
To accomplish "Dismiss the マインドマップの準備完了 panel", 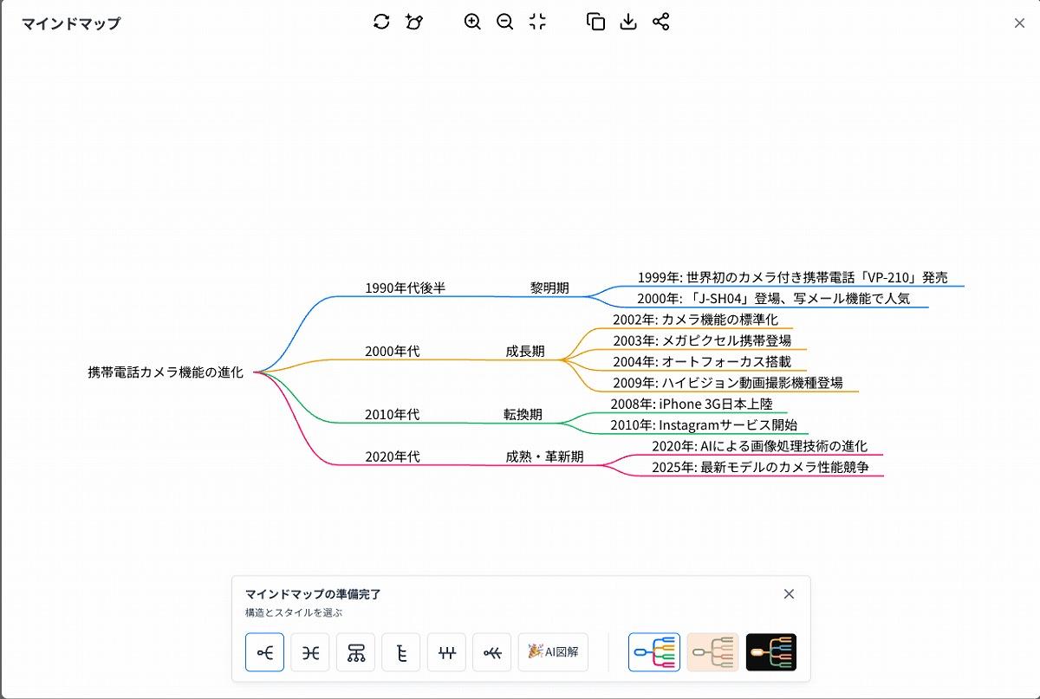I will (789, 594).
